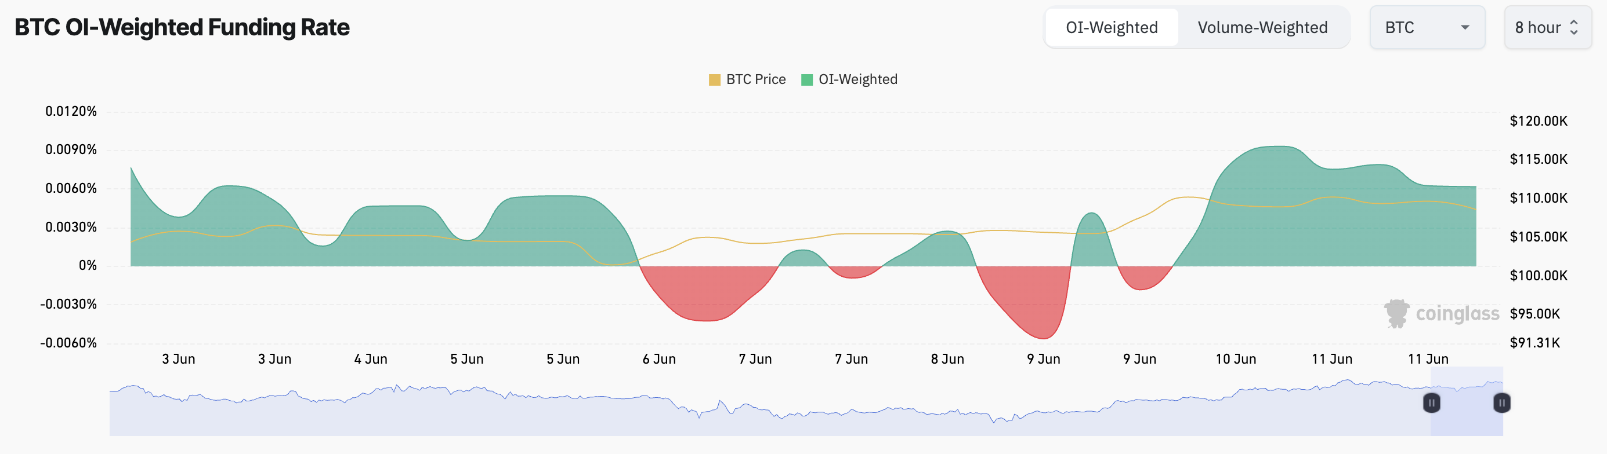1607x454 pixels.
Task: Click the yellow BTC Price legend swatch
Action: pos(714,79)
